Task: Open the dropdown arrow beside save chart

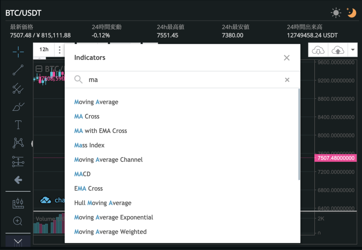Action: 352,50
